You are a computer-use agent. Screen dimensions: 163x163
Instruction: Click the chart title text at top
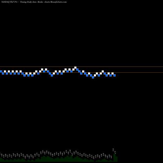point(34,2)
